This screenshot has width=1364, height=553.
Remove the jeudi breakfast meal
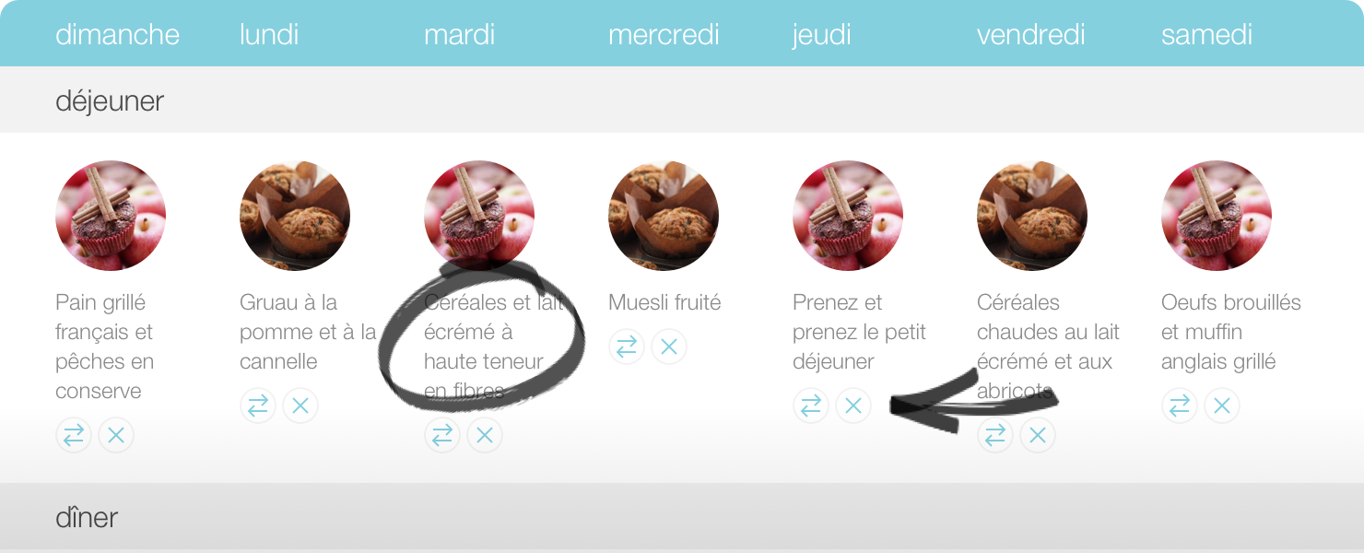[x=853, y=406]
